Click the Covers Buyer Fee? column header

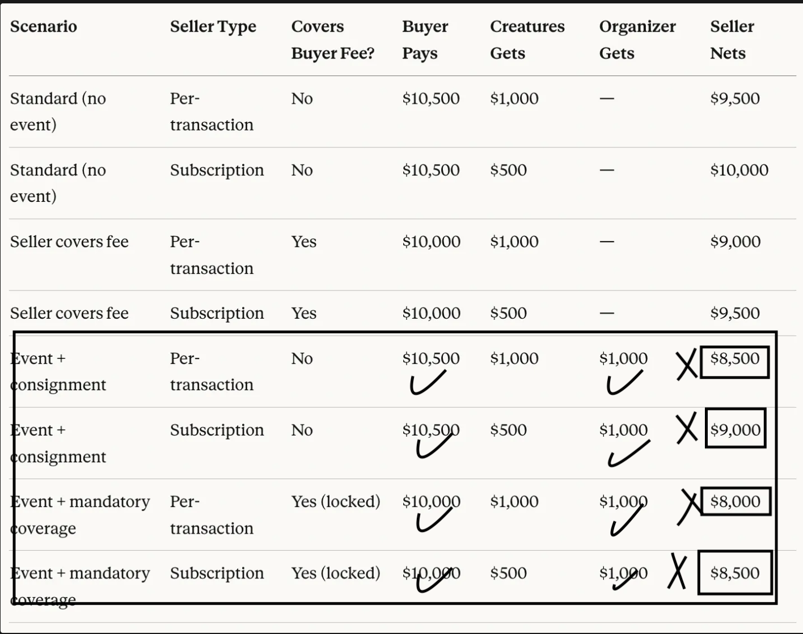click(333, 40)
